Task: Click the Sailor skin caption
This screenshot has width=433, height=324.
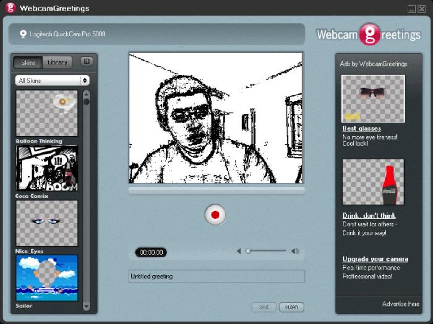Action: [24, 306]
